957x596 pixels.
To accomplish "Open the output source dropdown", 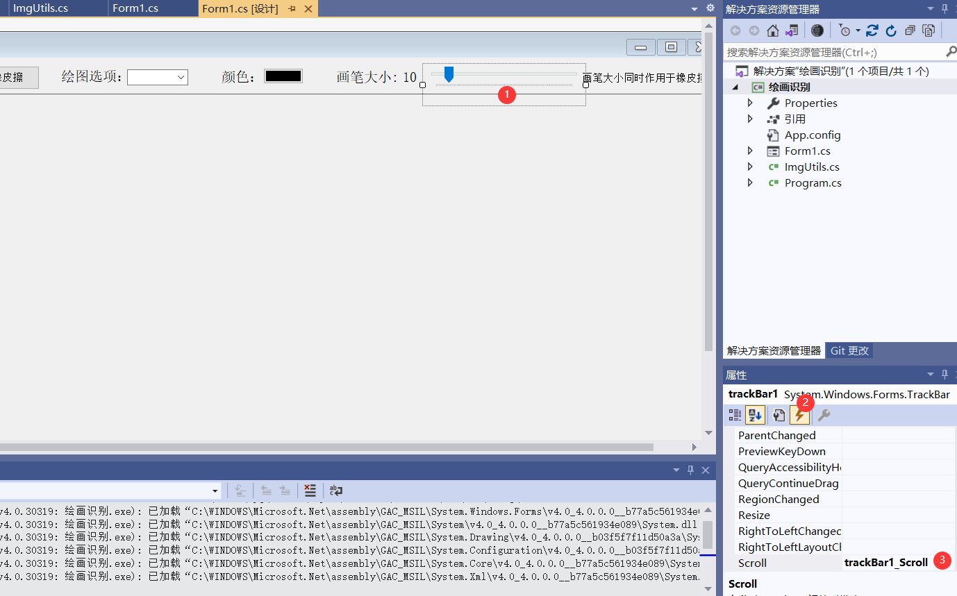I will click(215, 491).
